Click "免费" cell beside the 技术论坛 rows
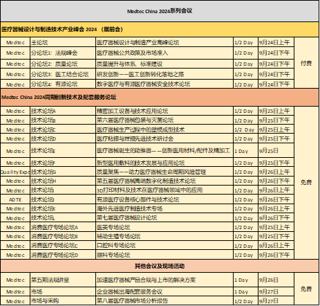This screenshot has height=306, width=320. [306, 182]
